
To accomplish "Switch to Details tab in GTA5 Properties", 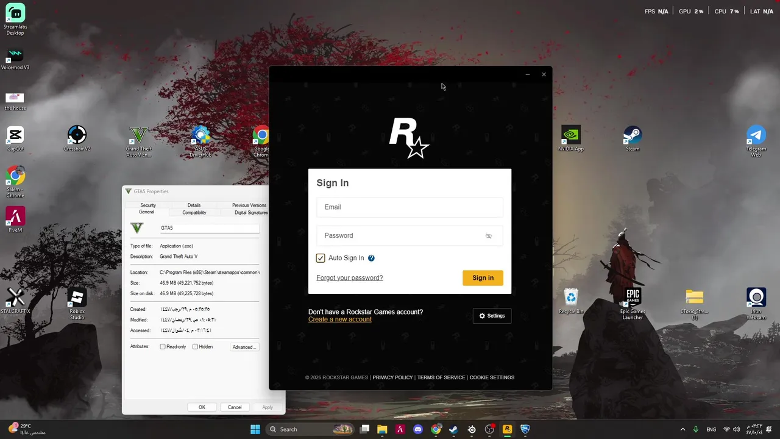I will pos(194,205).
